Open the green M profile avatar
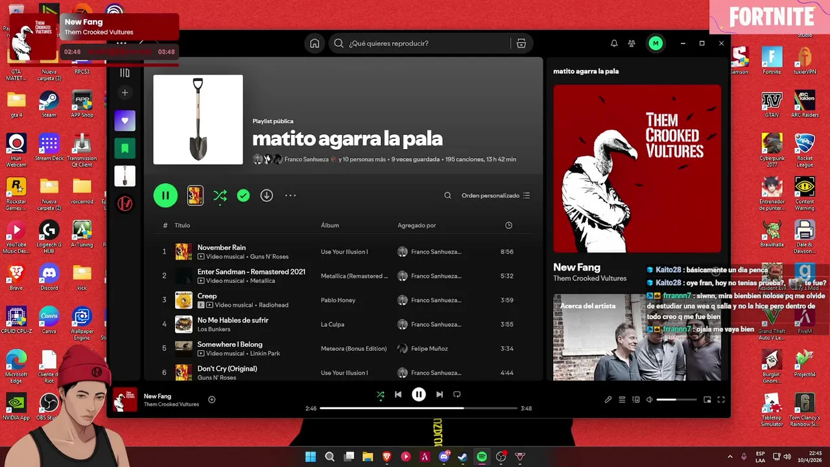The image size is (830, 467). [x=656, y=43]
